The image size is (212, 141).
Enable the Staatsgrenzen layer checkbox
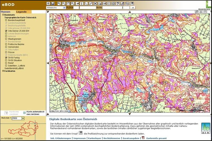(x=6, y=39)
